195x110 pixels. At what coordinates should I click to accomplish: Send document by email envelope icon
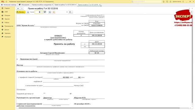point(54,12)
